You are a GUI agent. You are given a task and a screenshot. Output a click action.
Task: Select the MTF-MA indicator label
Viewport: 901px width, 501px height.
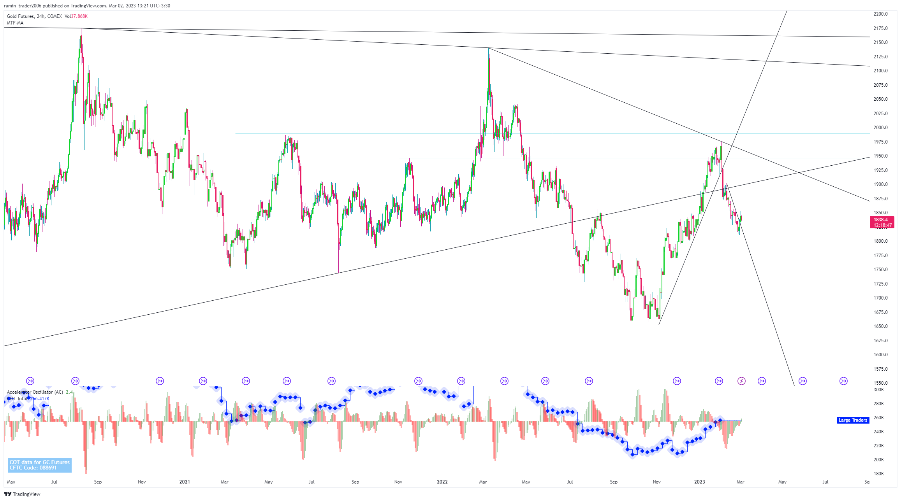coord(15,23)
